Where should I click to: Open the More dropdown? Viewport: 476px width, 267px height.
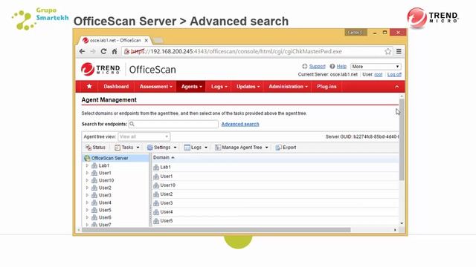tap(376, 66)
